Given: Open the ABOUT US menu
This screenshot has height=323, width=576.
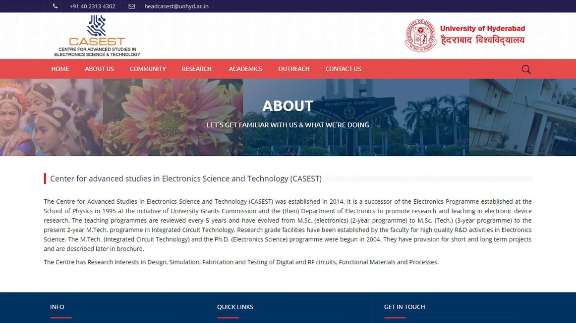Looking at the screenshot, I should 99,69.
